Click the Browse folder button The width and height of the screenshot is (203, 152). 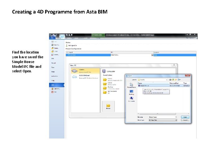coord(108,106)
